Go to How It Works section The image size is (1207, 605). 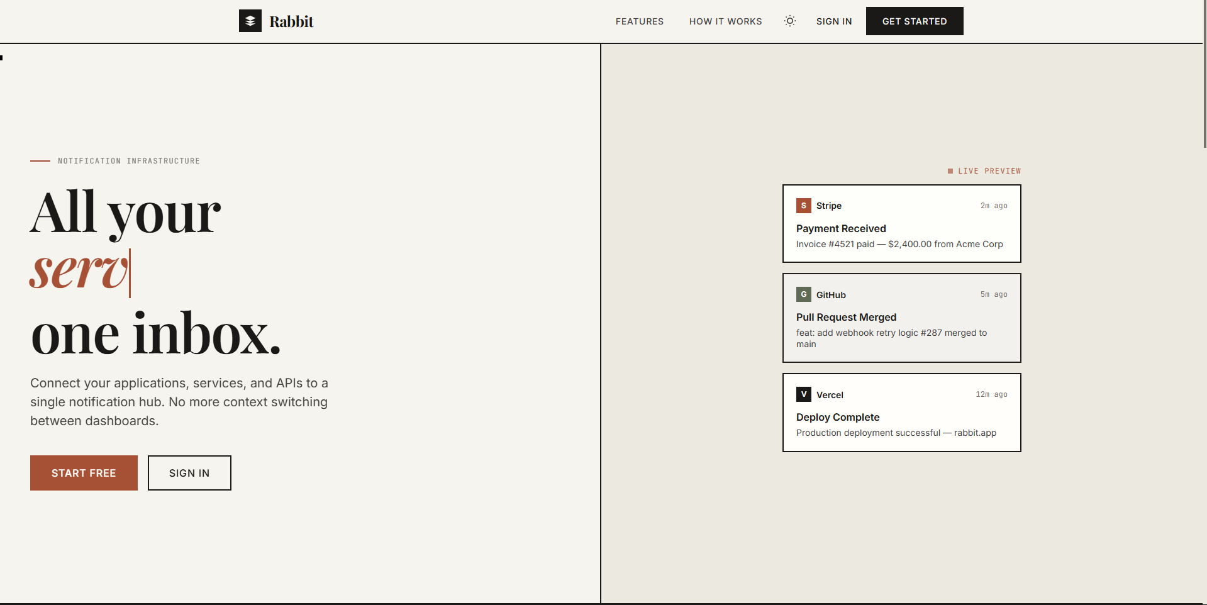click(726, 21)
